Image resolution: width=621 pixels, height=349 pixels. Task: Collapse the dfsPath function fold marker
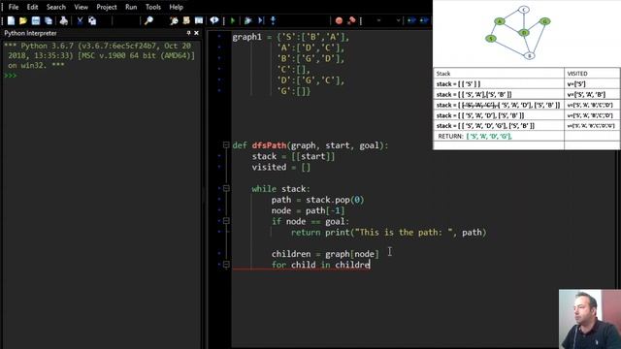pyautogui.click(x=226, y=145)
